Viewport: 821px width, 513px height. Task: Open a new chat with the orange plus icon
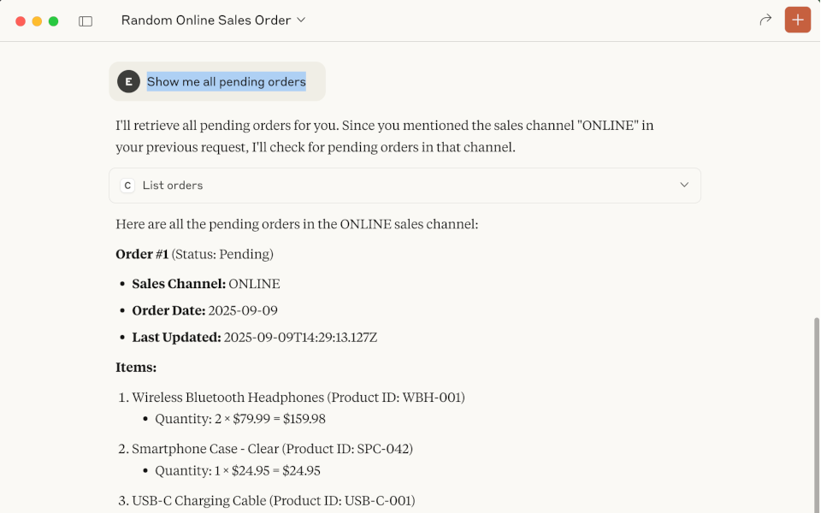click(798, 19)
